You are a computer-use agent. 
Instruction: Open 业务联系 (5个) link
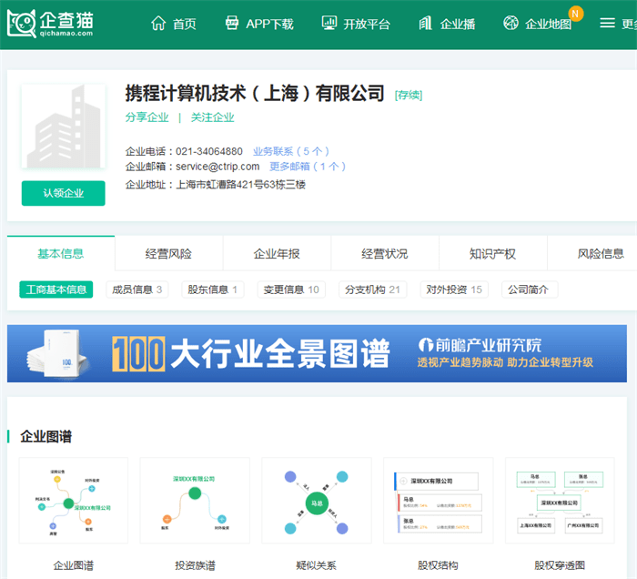pyautogui.click(x=291, y=151)
